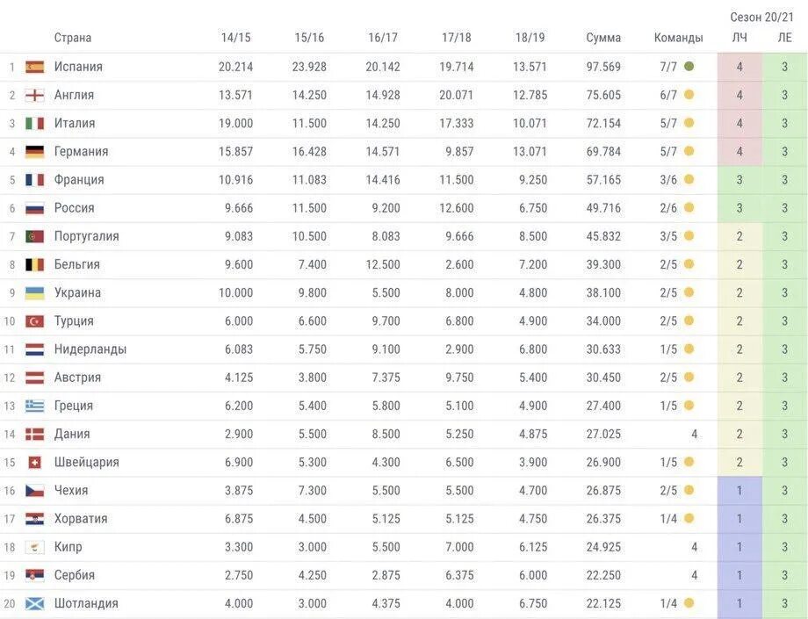Click the Turkey flag icon
Screen dimensions: 808x619
point(35,321)
